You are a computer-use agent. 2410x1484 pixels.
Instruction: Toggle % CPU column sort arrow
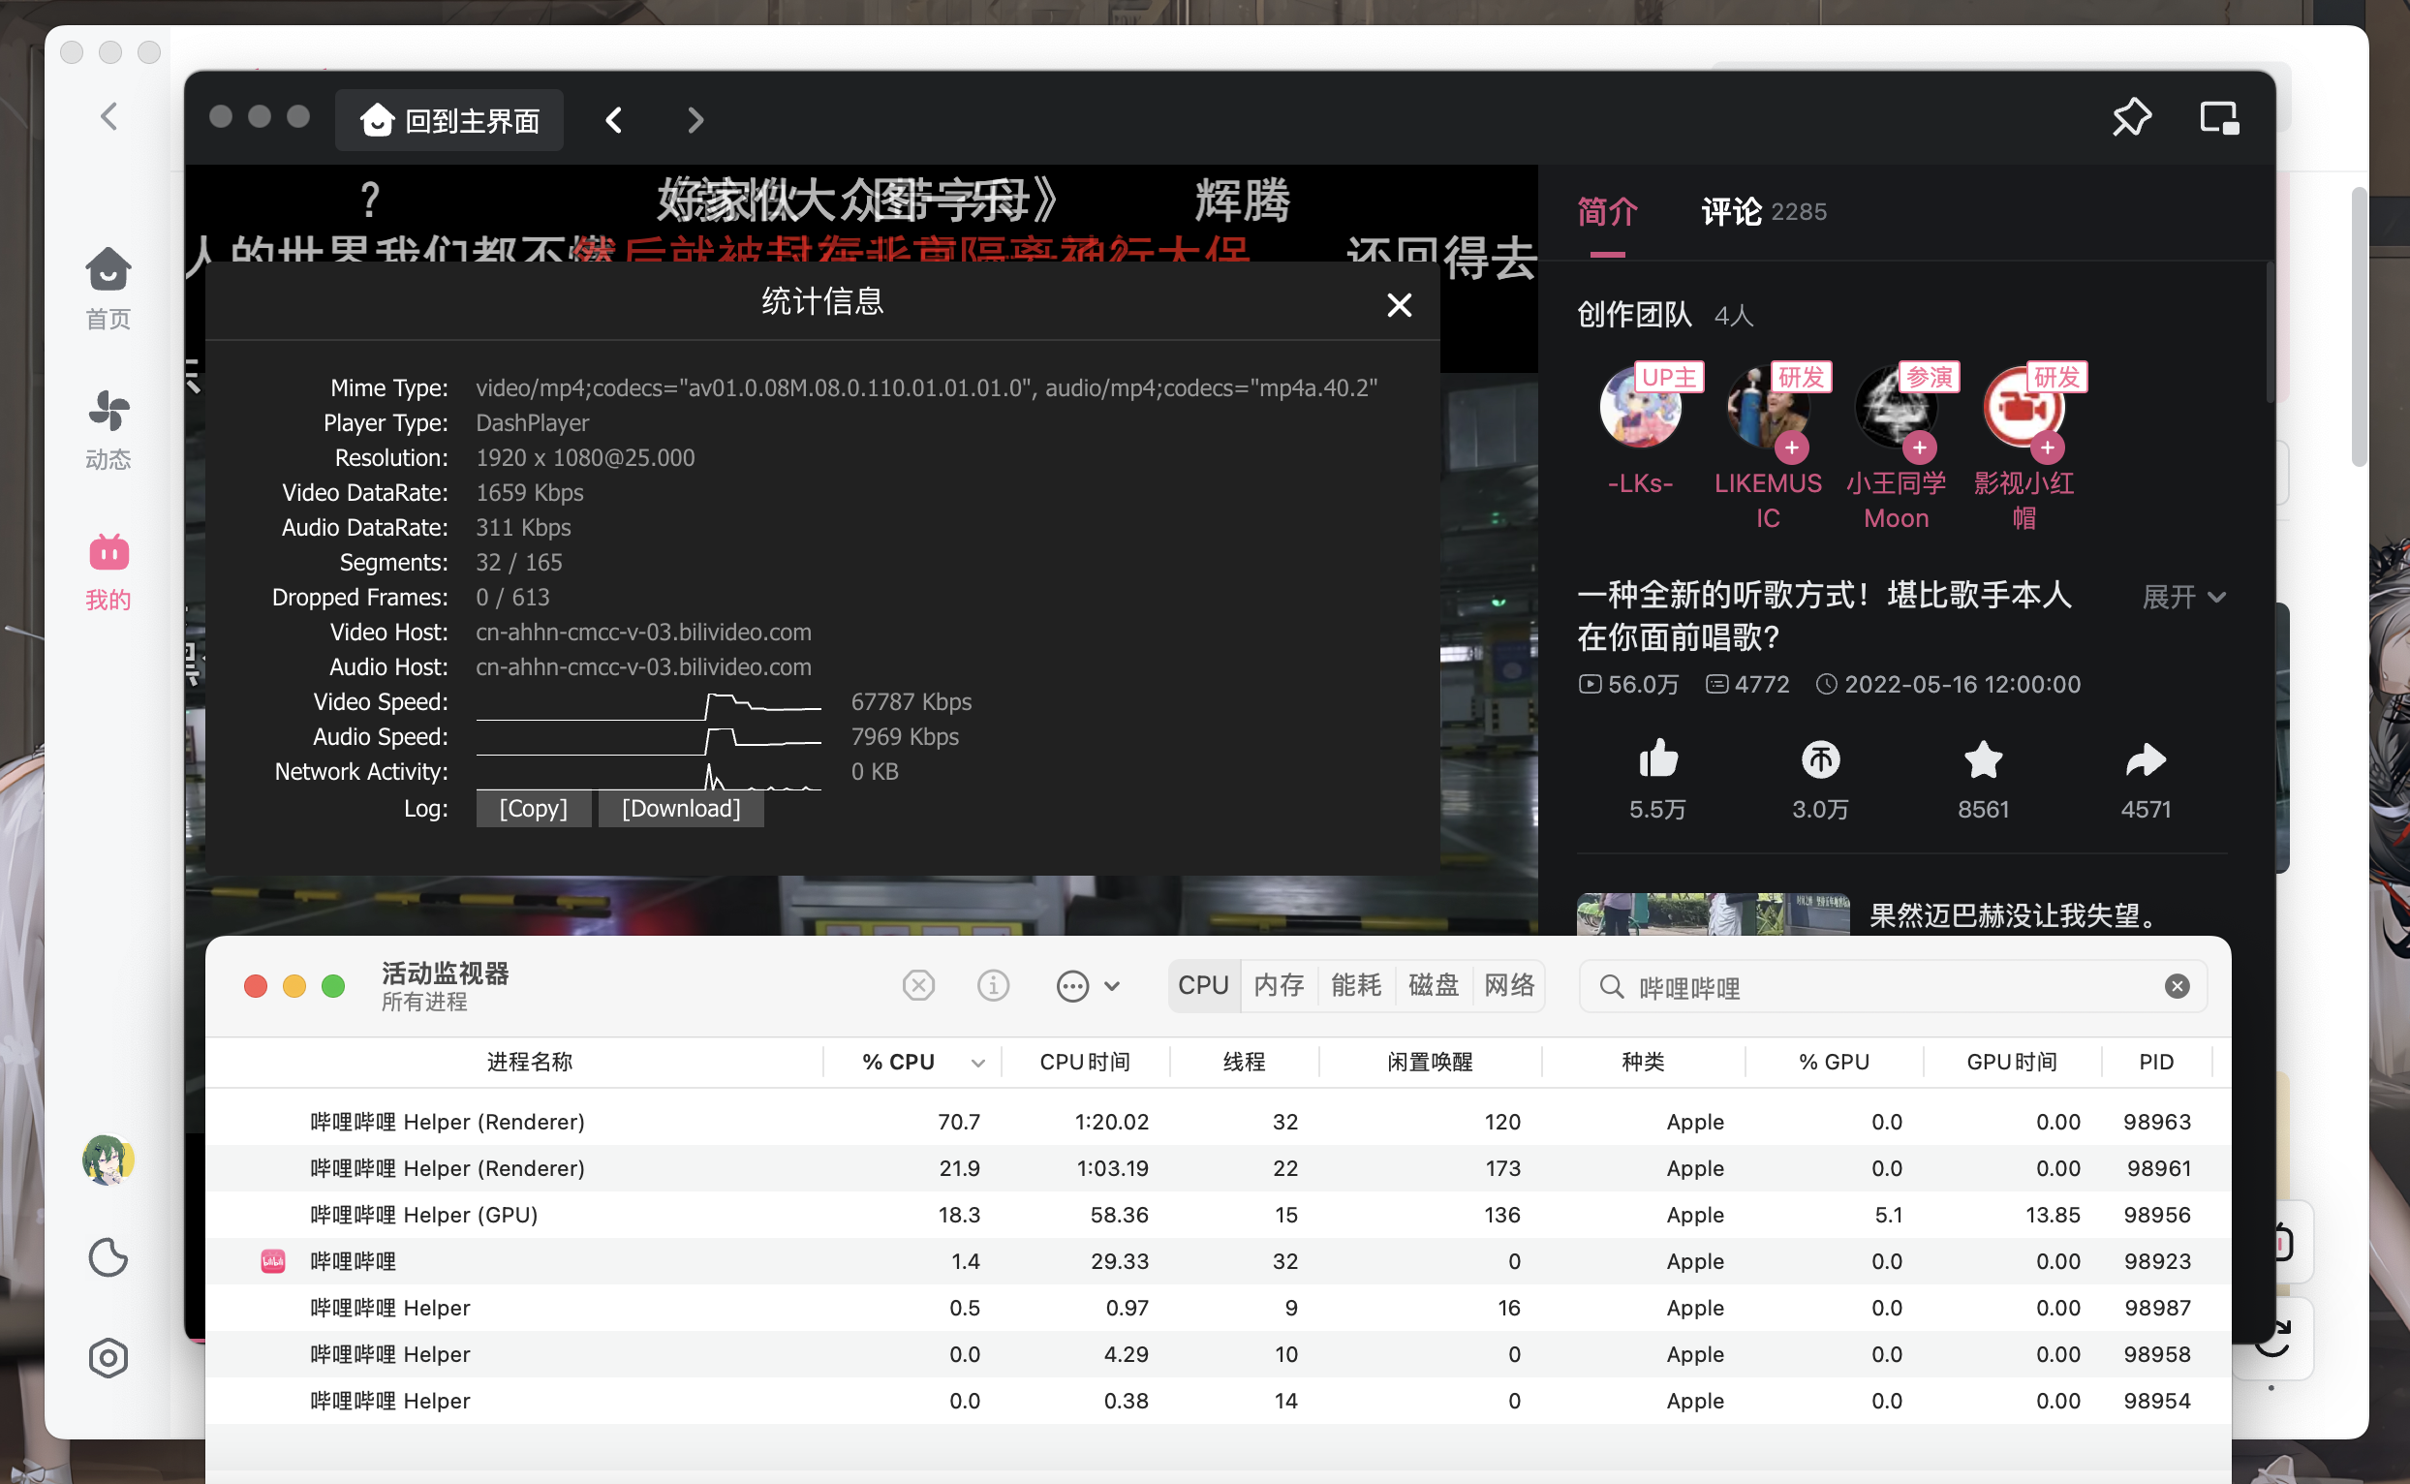click(x=977, y=1062)
